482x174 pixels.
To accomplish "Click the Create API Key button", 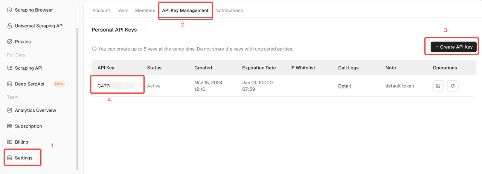I will point(454,47).
